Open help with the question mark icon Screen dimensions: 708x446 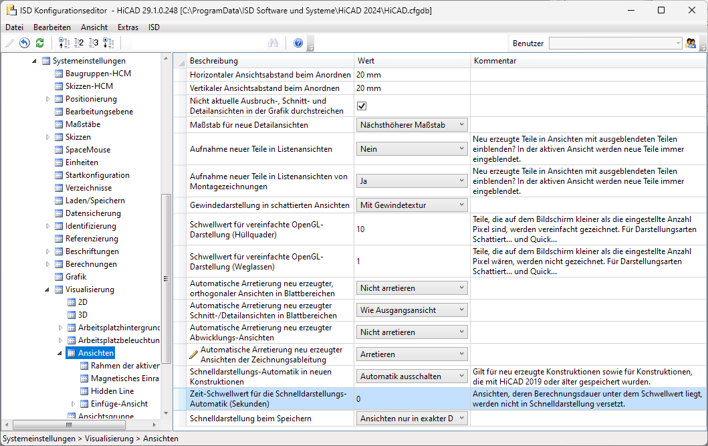[x=298, y=43]
